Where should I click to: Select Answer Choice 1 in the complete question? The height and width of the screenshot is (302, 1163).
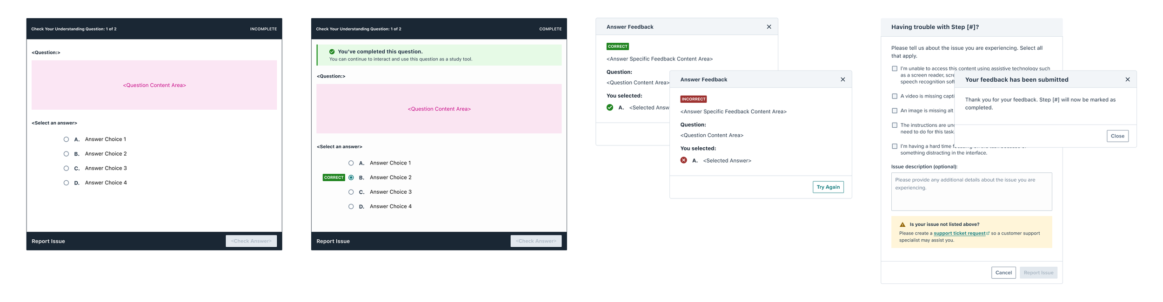point(351,163)
